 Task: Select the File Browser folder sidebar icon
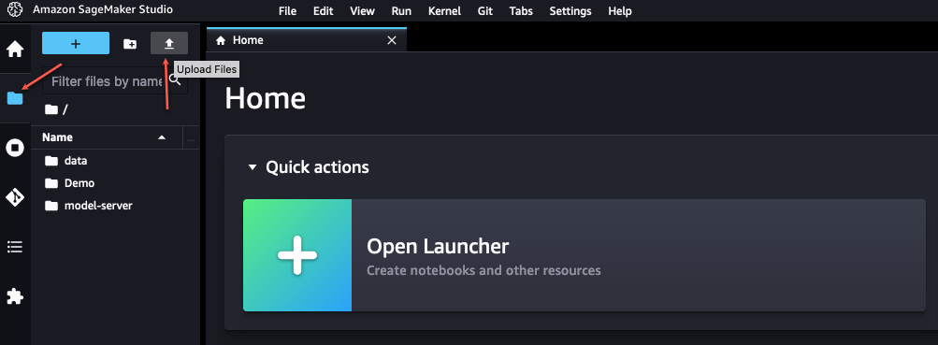[15, 98]
